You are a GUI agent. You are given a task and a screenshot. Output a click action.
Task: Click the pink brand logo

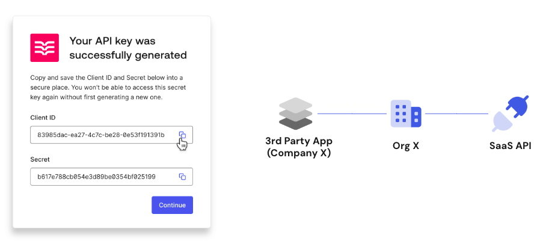pyautogui.click(x=44, y=47)
